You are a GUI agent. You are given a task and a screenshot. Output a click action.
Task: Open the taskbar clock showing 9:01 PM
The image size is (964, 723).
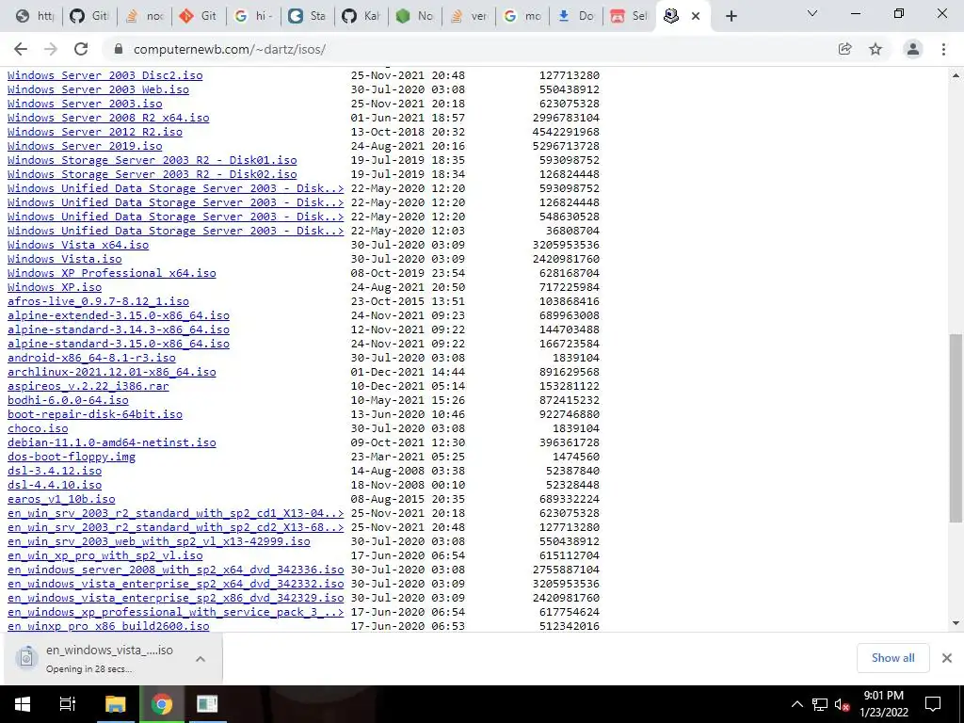coord(883,704)
